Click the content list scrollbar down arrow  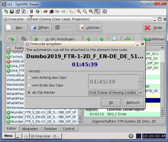[80, 122]
